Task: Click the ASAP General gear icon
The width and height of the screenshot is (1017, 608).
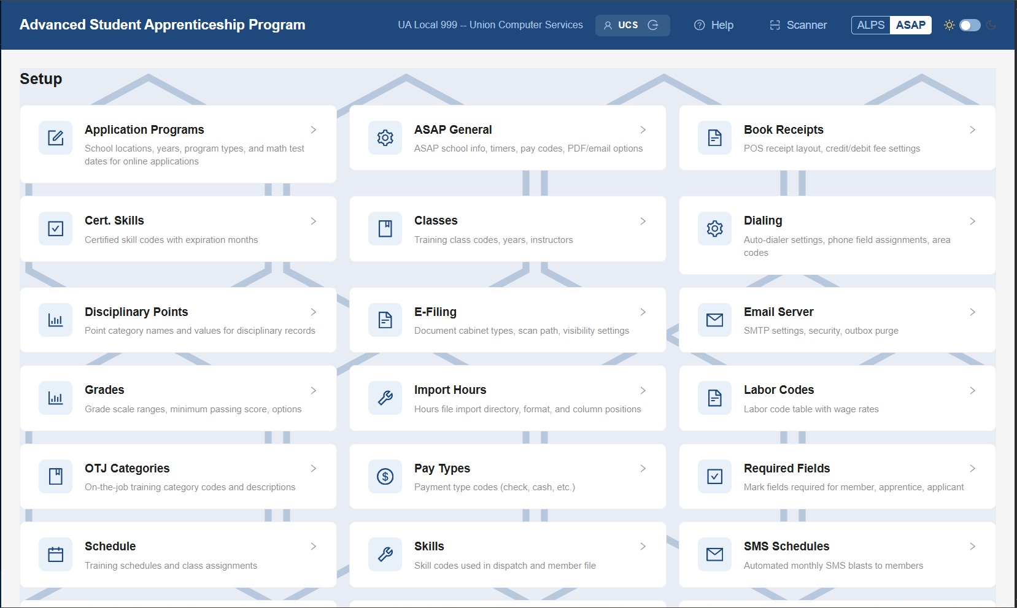Action: tap(385, 137)
